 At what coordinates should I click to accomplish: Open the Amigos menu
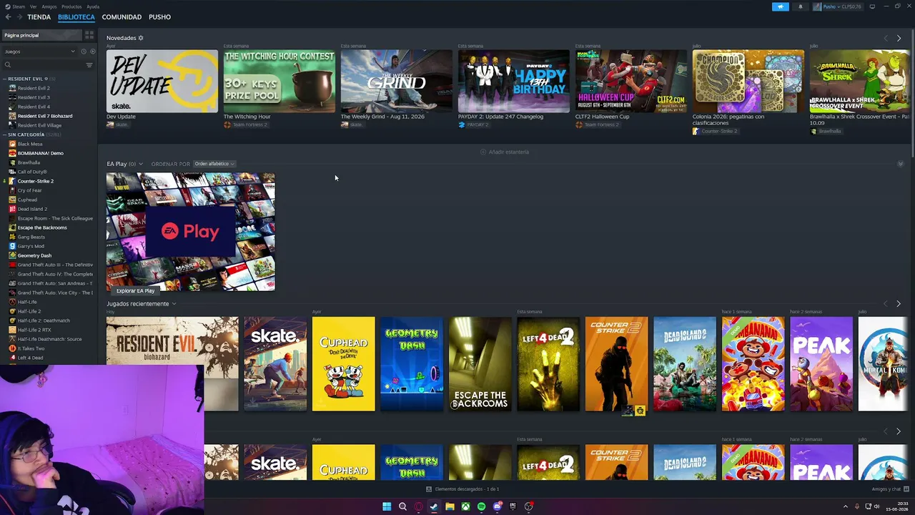(49, 6)
